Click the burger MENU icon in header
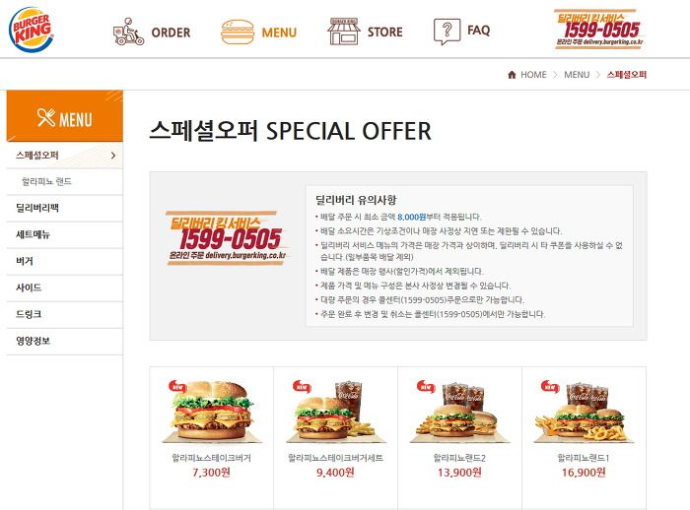Image resolution: width=690 pixels, height=510 pixels. [238, 32]
